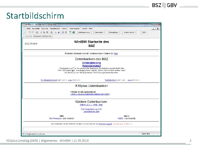
Task: Open the Normdaten toolbar dropdown
Action: click(x=100, y=32)
